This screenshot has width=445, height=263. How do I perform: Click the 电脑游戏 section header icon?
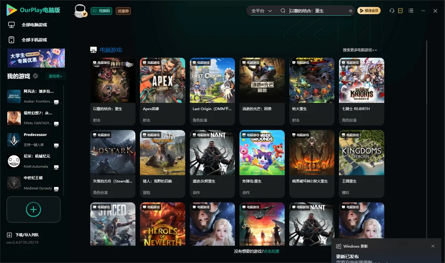(x=93, y=50)
